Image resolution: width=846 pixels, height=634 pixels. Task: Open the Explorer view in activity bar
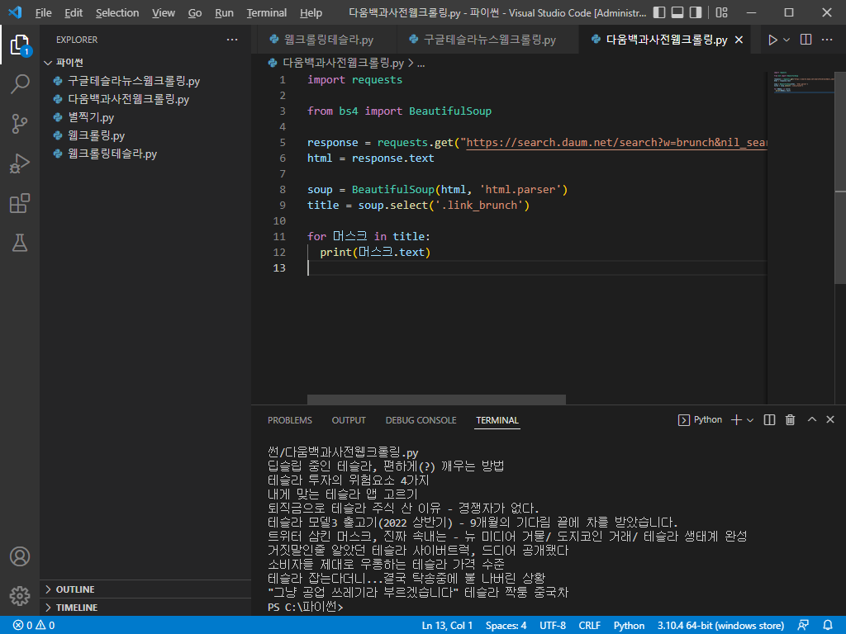[x=20, y=45]
